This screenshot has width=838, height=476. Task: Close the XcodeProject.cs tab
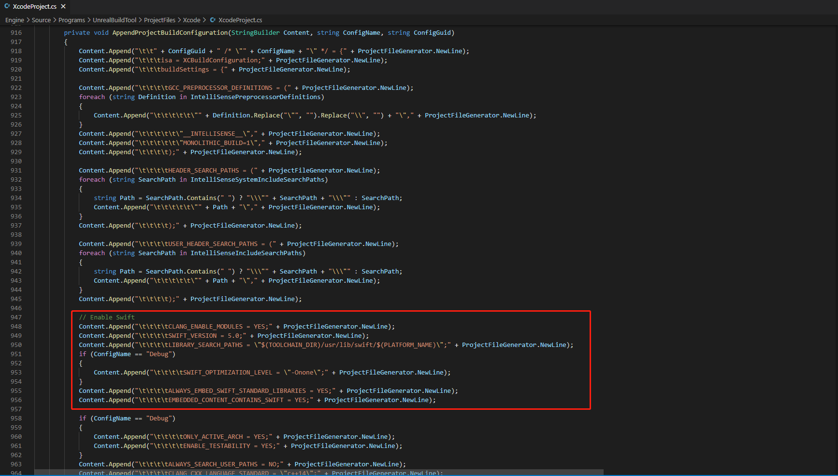click(63, 6)
